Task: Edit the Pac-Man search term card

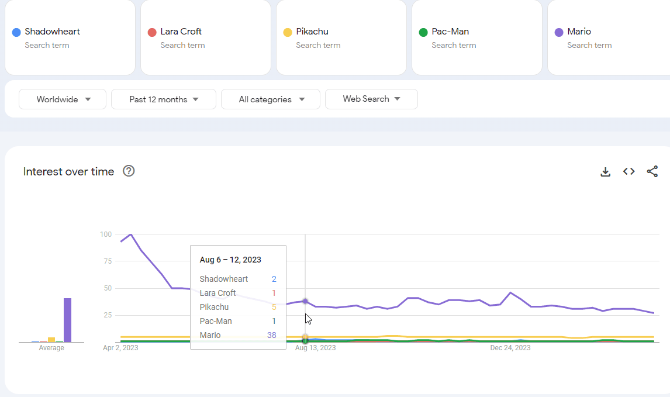Action: [x=477, y=37]
